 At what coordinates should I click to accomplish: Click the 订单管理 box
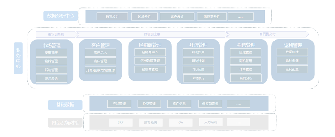246,69
